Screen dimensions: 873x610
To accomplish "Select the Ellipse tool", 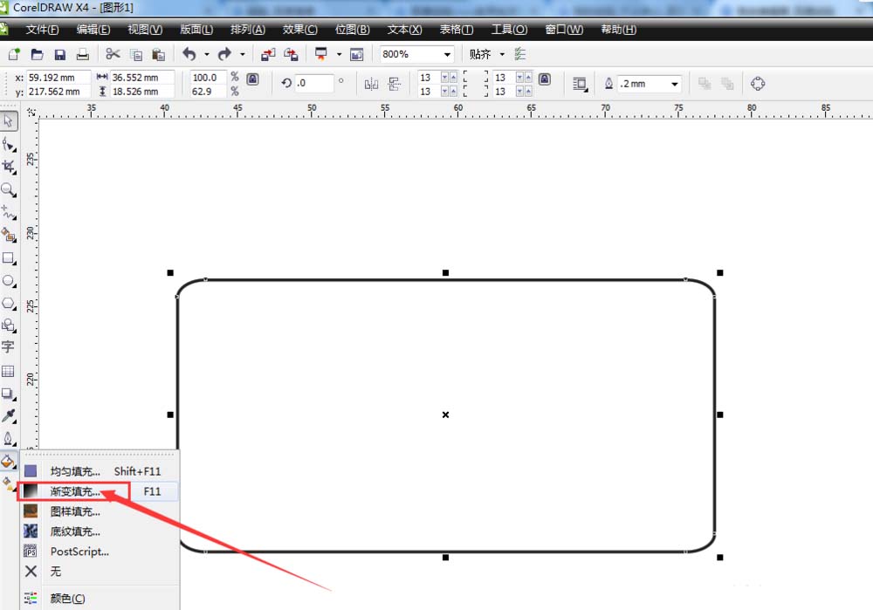I will click(x=9, y=281).
